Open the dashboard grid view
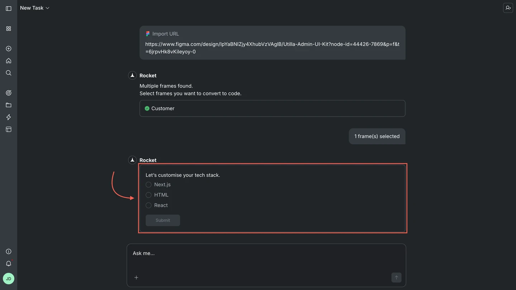The width and height of the screenshot is (516, 290). pos(9,29)
